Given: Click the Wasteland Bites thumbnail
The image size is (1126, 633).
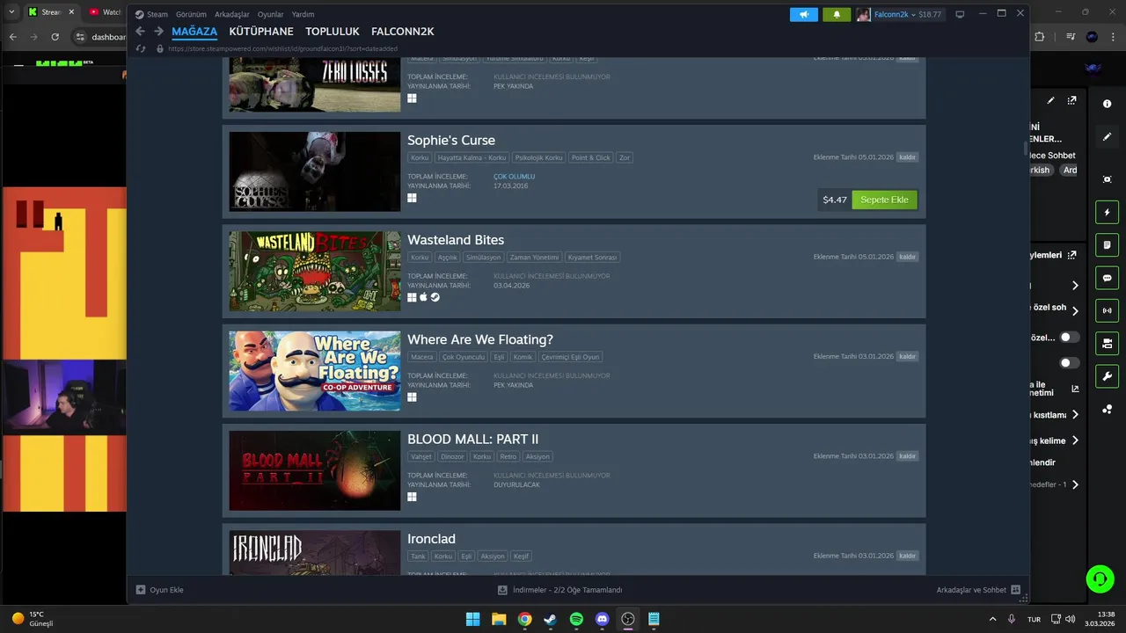Looking at the screenshot, I should click(x=315, y=271).
